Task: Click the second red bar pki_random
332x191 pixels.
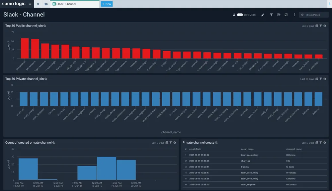Action: click(x=35, y=49)
